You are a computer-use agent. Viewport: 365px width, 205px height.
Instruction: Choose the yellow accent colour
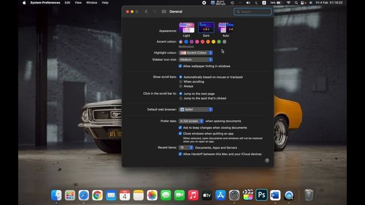tap(213, 42)
